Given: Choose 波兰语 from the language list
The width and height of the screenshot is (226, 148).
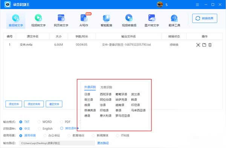Looking at the screenshot, I should [135, 94].
